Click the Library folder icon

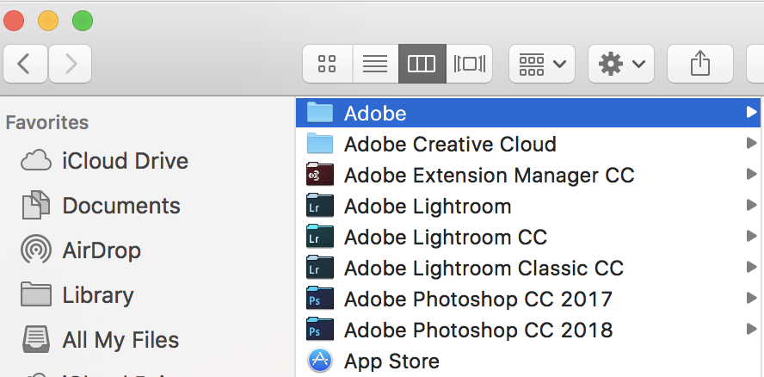tap(36, 294)
